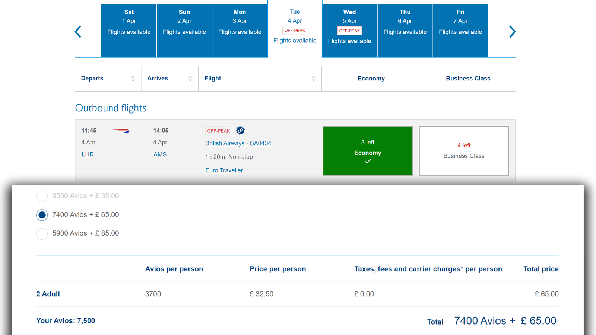Select the Business Class 4 left fare box
This screenshot has height=335, width=596.
[x=464, y=151]
